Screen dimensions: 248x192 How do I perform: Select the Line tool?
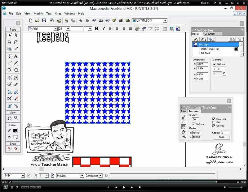coord(10,63)
